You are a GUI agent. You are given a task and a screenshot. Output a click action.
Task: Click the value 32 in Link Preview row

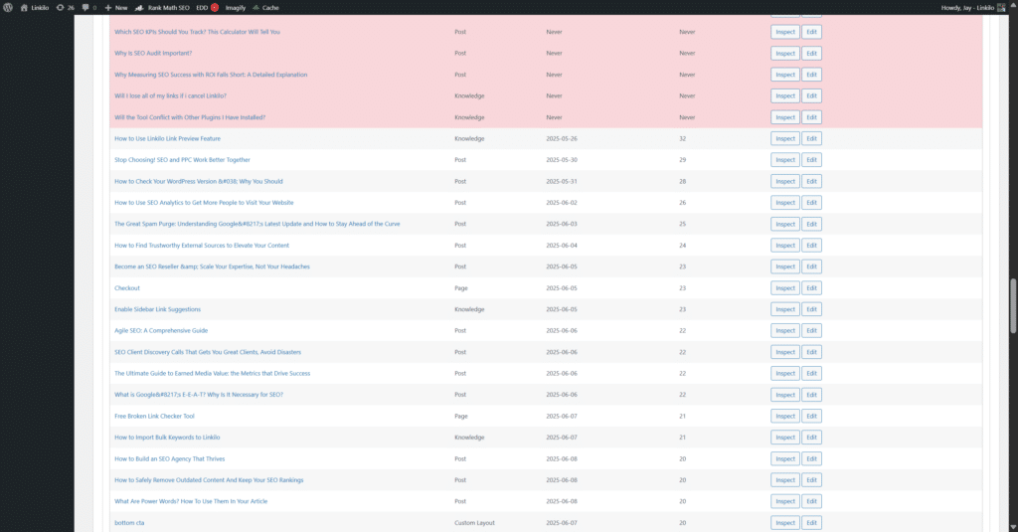[x=682, y=138]
